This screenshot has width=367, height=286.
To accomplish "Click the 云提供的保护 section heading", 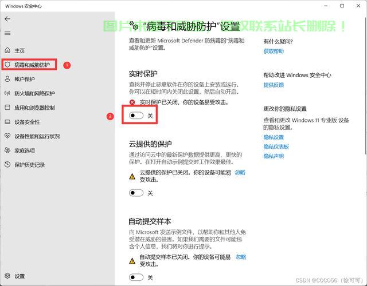I will 150,144.
